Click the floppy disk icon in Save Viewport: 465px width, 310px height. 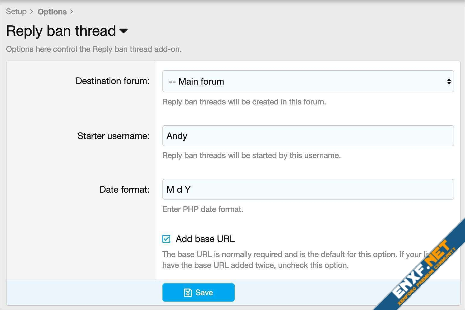[188, 293]
